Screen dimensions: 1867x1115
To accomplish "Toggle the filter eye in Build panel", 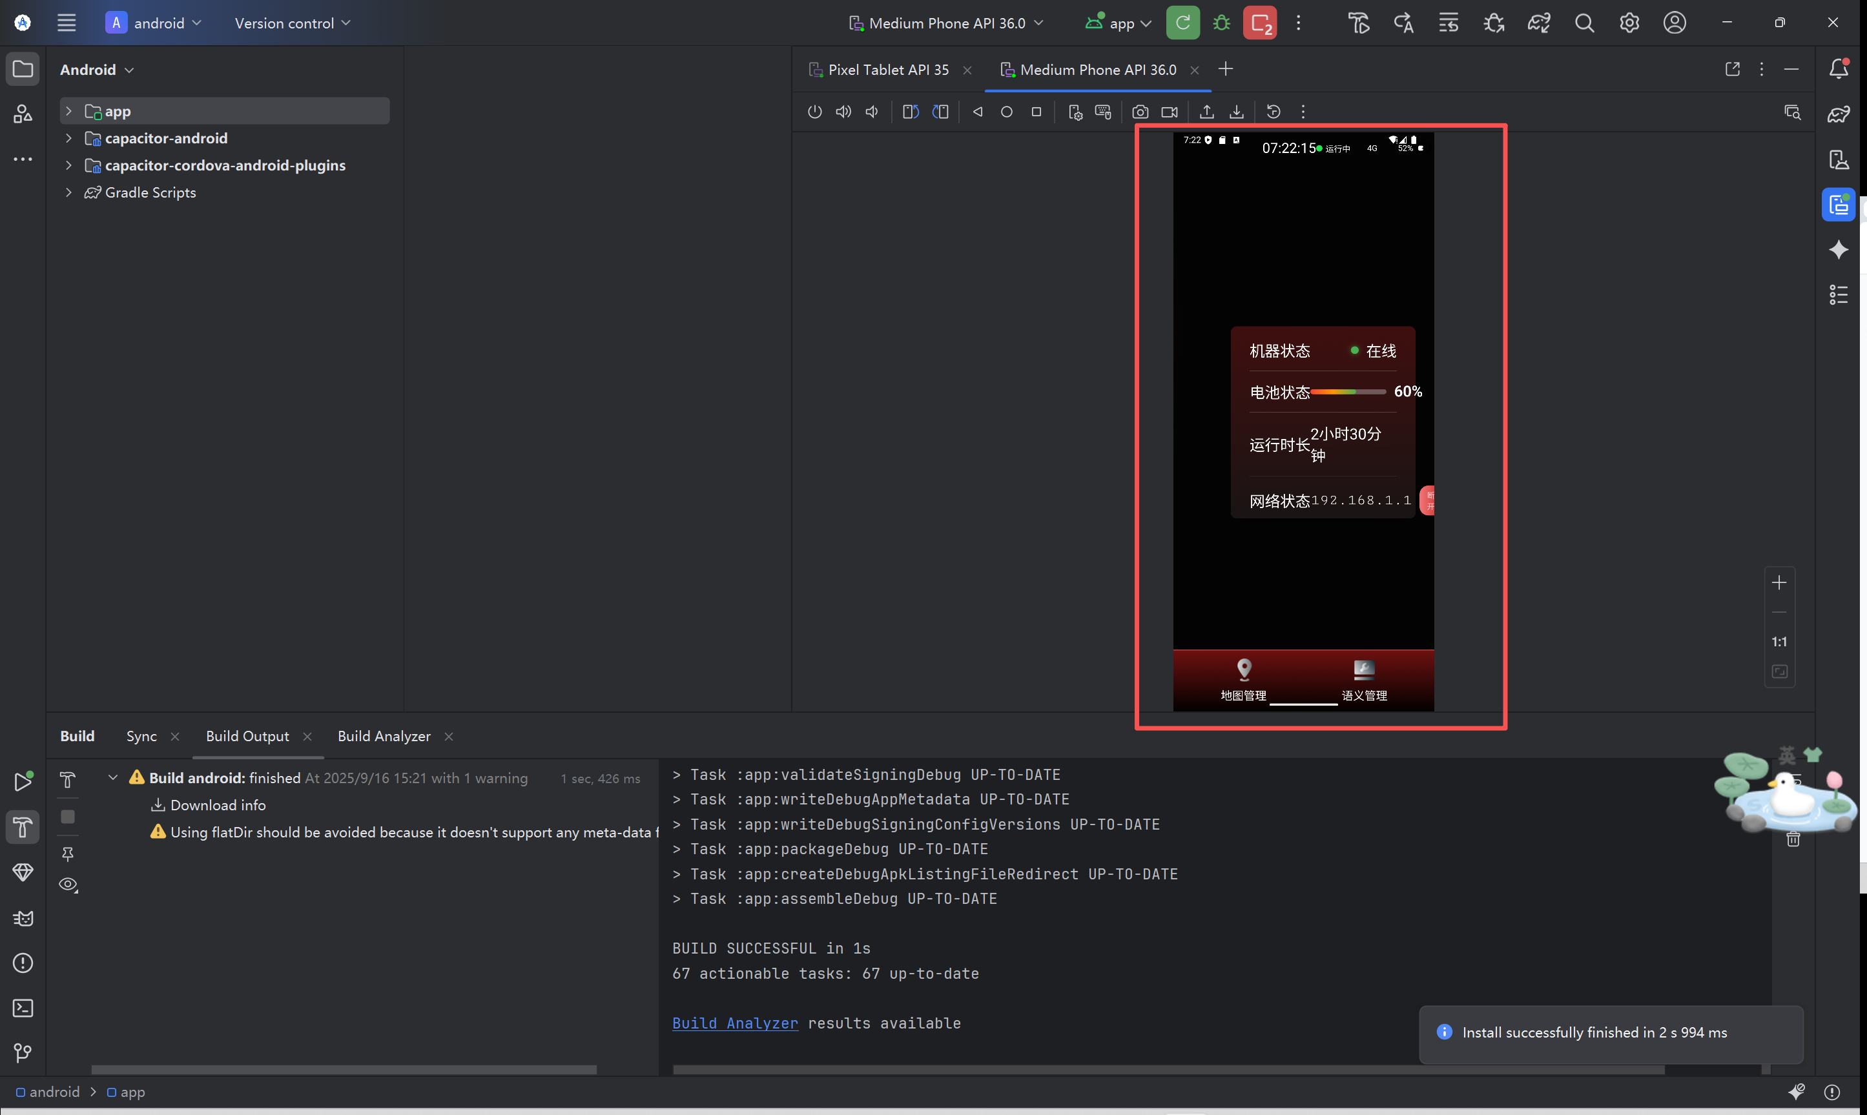I will [x=68, y=885].
